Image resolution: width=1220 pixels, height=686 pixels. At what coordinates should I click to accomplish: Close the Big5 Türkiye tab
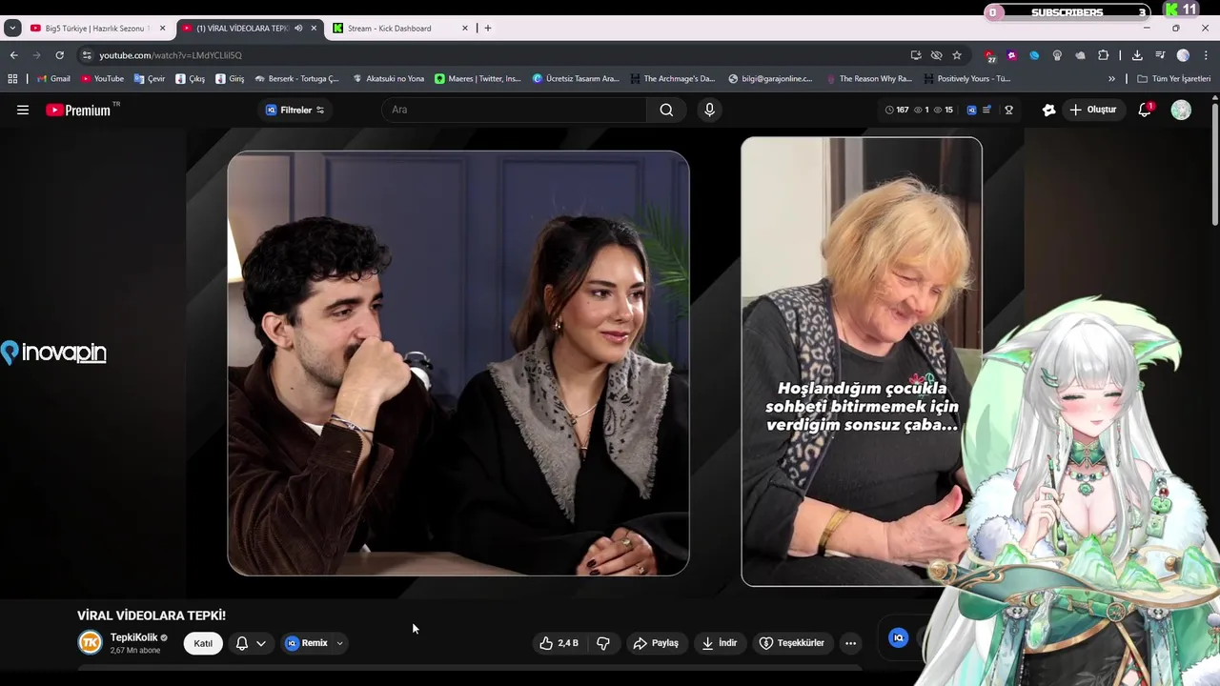[x=162, y=29]
